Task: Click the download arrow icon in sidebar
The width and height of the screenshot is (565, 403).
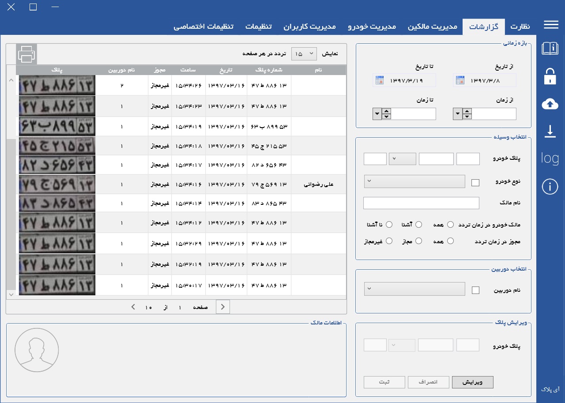Action: pyautogui.click(x=550, y=131)
